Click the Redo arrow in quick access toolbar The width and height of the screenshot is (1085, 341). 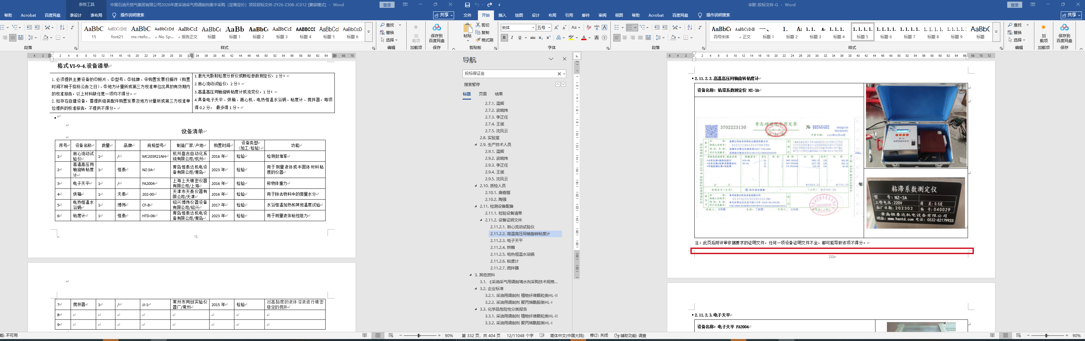point(489,5)
